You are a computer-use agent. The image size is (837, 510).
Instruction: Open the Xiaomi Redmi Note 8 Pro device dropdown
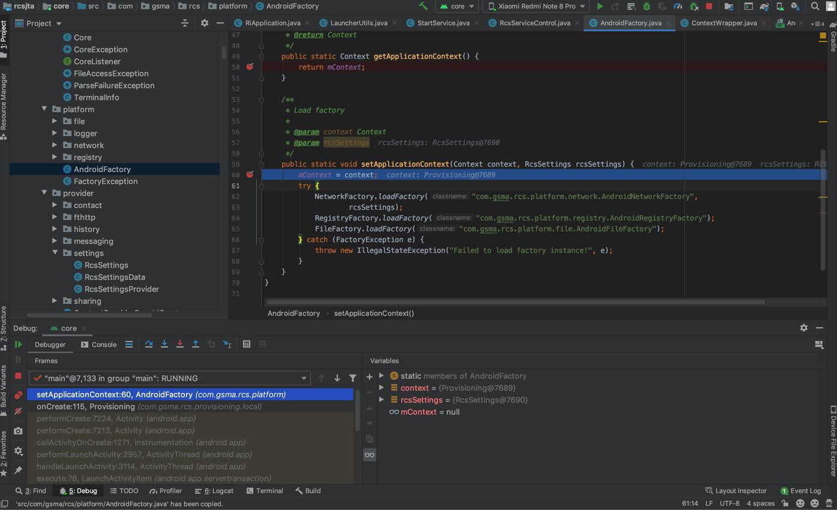click(x=536, y=6)
